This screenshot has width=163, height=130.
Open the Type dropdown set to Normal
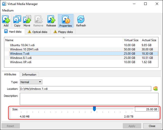[31, 82]
